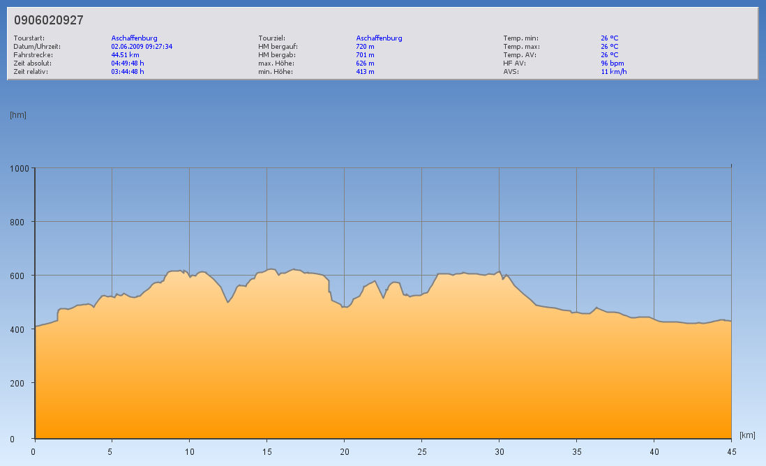Click the 1000 label on the y-axis
766x466 pixels.
[x=20, y=168]
